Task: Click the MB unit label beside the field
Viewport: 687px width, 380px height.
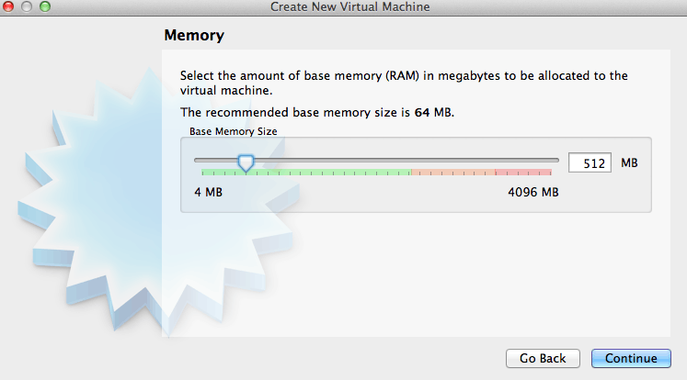Action: tap(629, 163)
